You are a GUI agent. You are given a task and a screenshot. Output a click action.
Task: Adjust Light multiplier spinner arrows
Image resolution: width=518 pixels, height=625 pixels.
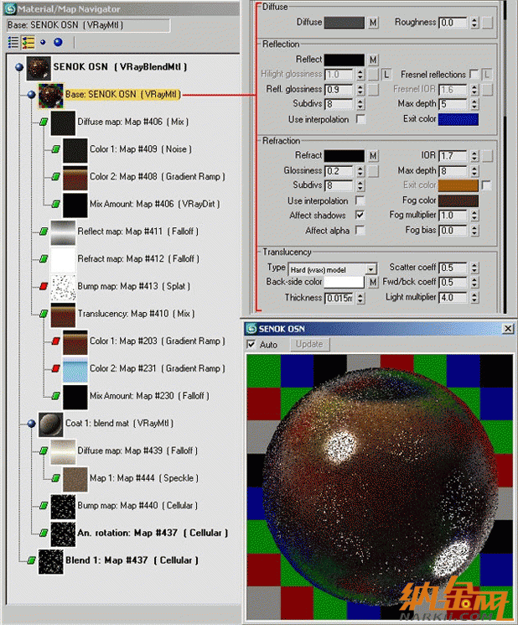474,297
